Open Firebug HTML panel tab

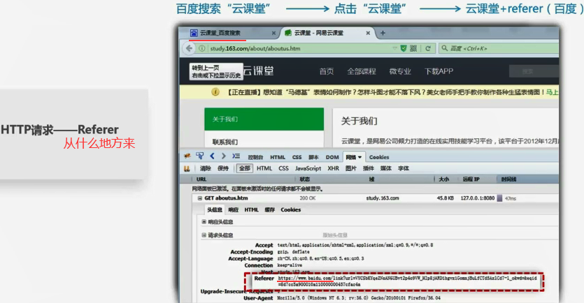tap(278, 157)
